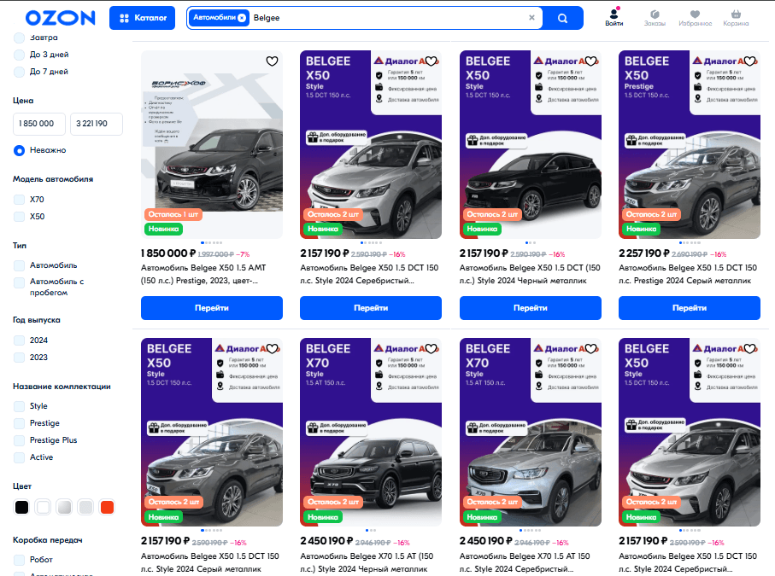Viewport: 775px width, 576px height.
Task: Favorite the 1 850 000 ₽ Belgee X50 heart
Action: pos(272,61)
